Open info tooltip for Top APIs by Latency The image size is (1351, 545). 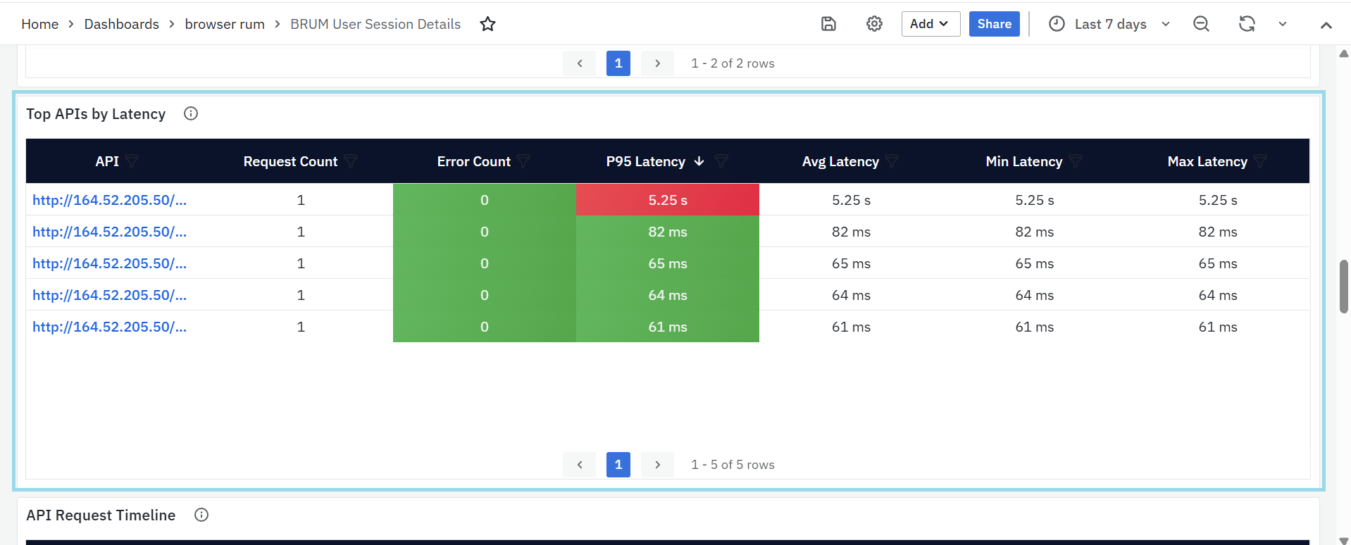pyautogui.click(x=191, y=113)
